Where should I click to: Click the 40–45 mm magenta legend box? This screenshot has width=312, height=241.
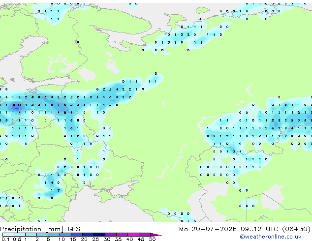[x=133, y=235]
